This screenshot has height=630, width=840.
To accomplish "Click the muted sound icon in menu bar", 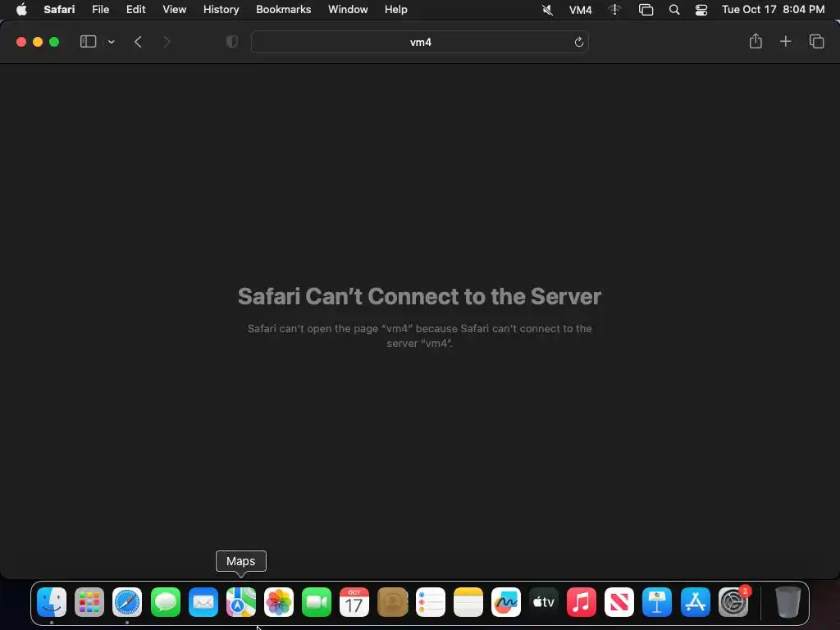I will click(547, 10).
